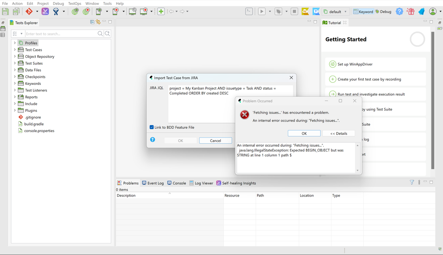
Task: Click the Save toolbar icon
Action: coord(5,11)
